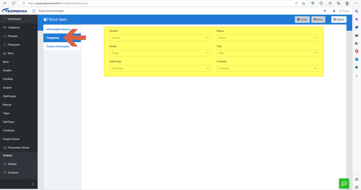The image size is (361, 190).
Task: Open Edge sidebar search
Action: point(357,11)
